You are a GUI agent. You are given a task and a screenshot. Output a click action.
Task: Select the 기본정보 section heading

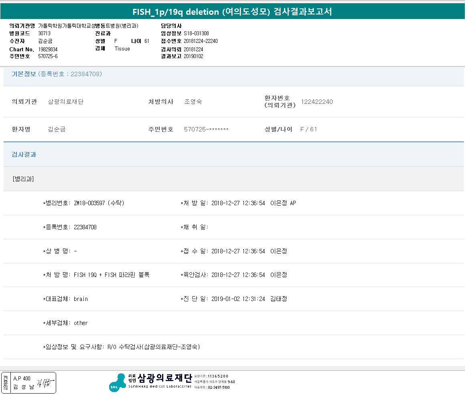pyautogui.click(x=24, y=74)
